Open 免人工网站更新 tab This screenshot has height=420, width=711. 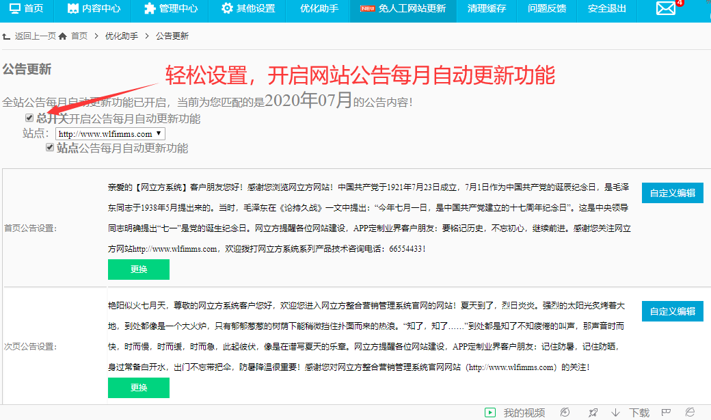coord(403,9)
